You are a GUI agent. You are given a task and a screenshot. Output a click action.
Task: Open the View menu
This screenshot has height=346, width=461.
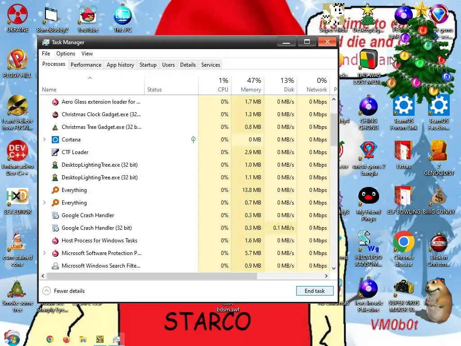[x=87, y=54]
